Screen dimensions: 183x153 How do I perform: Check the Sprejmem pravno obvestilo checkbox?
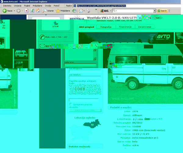[70, 104]
